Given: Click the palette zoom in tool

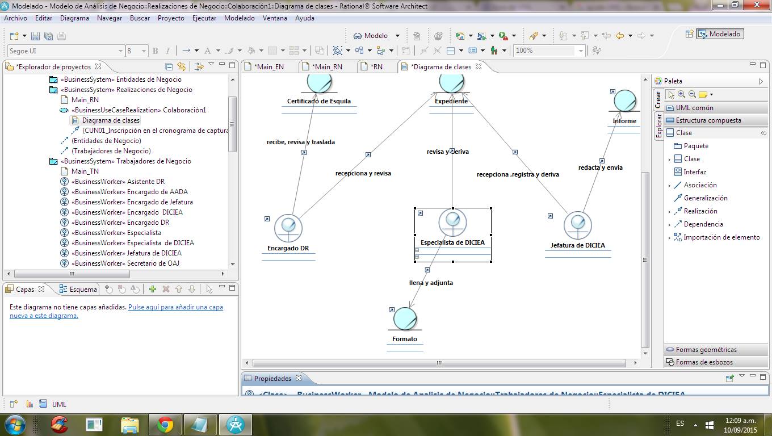Looking at the screenshot, I should pyautogui.click(x=681, y=94).
